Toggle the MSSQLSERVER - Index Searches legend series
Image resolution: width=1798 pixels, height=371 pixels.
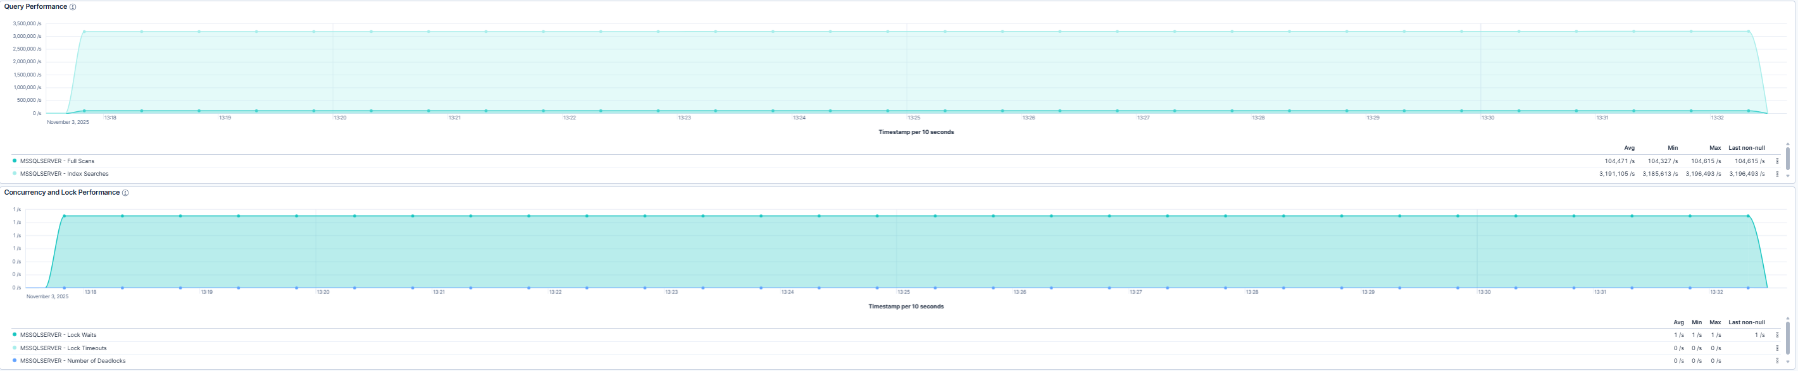[x=64, y=174]
